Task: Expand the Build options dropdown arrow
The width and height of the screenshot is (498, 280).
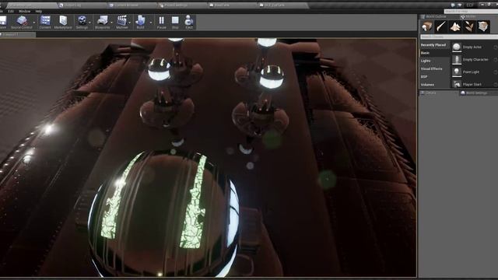Action: [150, 23]
